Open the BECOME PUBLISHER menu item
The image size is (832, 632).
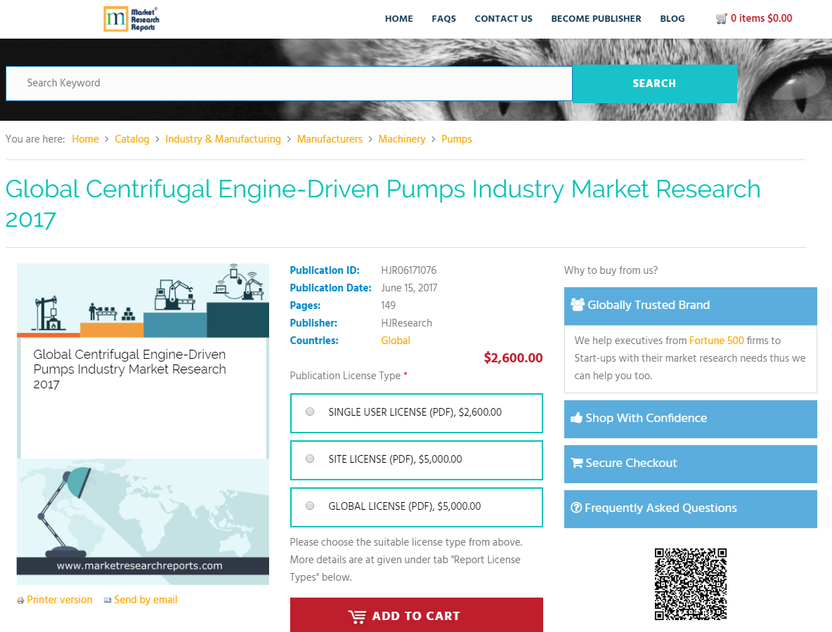(x=596, y=18)
